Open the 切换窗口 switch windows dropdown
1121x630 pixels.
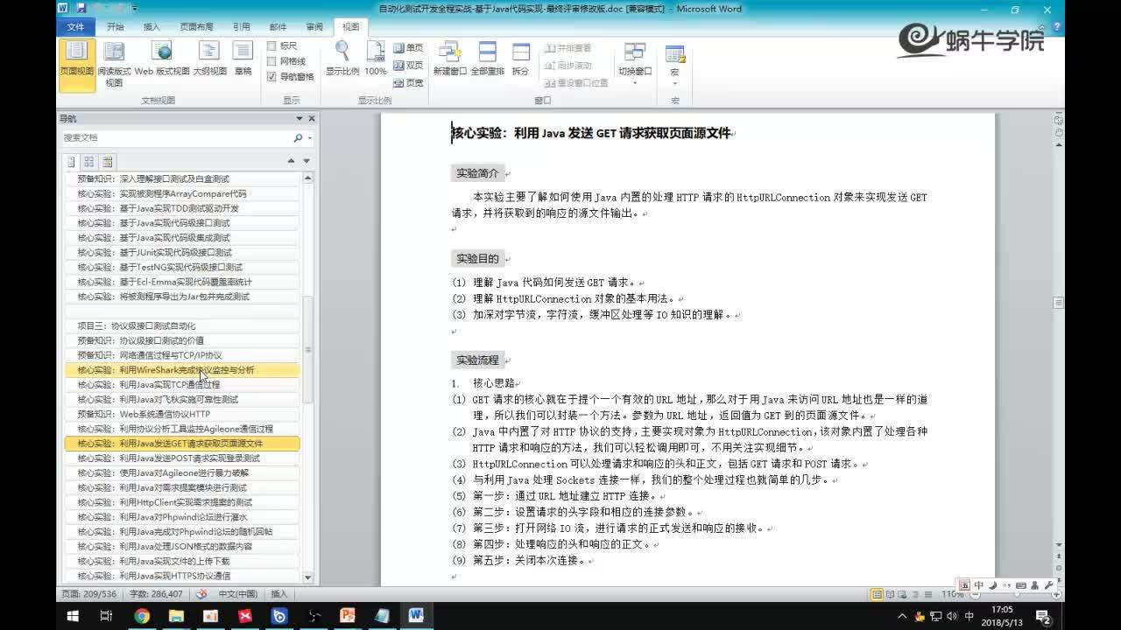[635, 63]
